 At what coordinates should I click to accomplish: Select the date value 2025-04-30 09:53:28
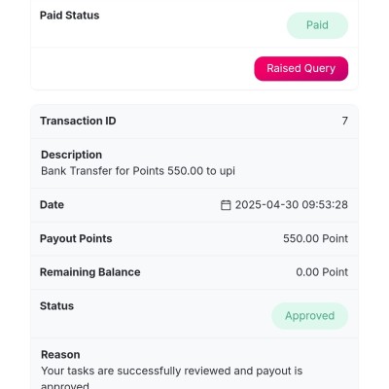pyautogui.click(x=292, y=205)
